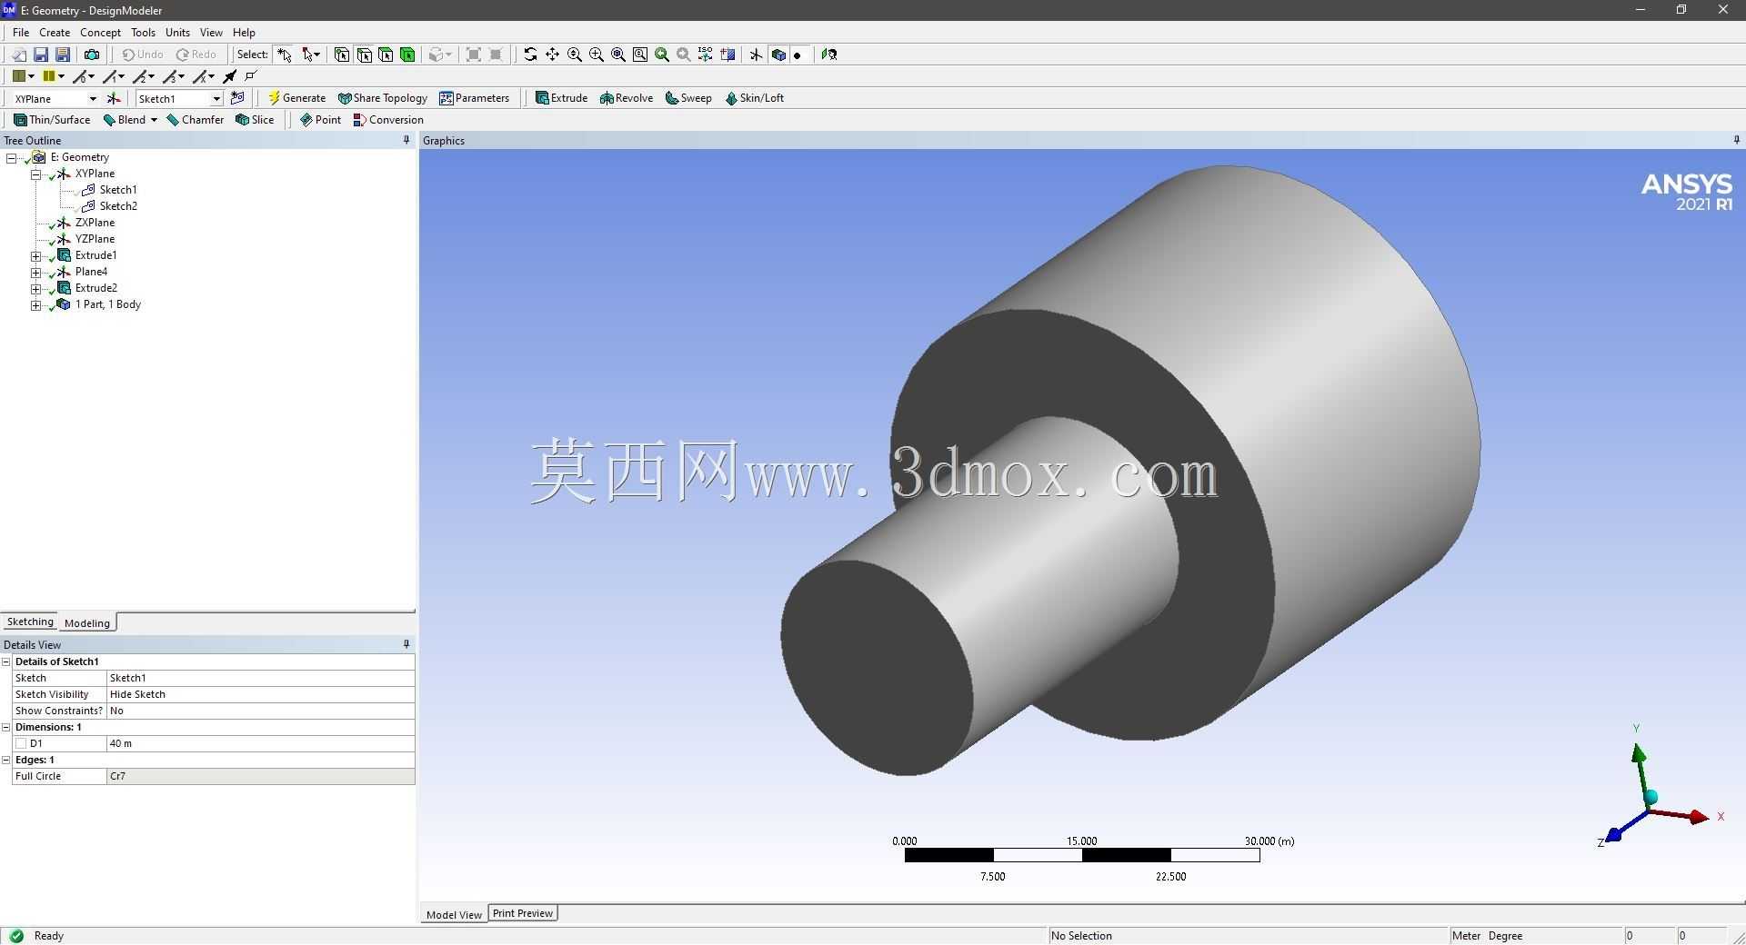Open the Concept menu

pyautogui.click(x=100, y=33)
